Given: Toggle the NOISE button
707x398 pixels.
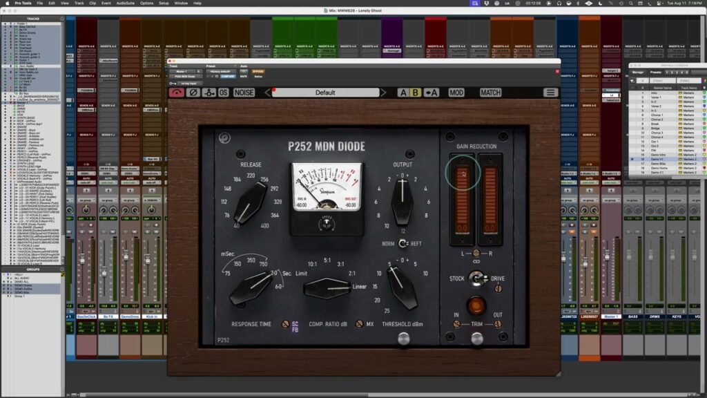Looking at the screenshot, I should 244,93.
